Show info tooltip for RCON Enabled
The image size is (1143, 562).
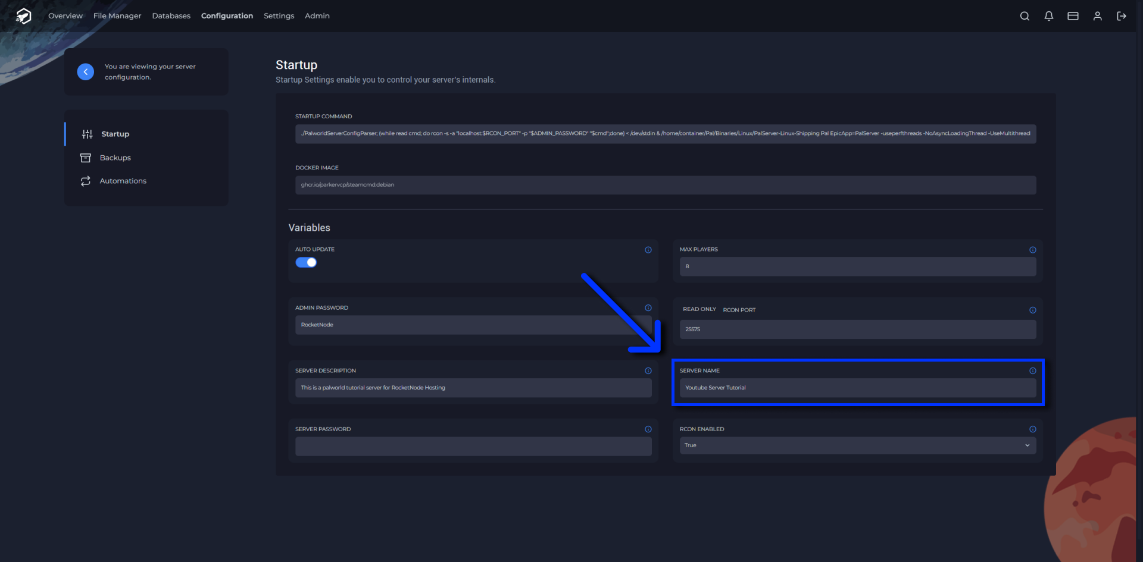pyautogui.click(x=1033, y=429)
